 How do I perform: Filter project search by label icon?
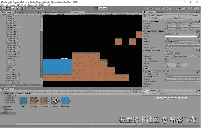[x=137, y=91]
